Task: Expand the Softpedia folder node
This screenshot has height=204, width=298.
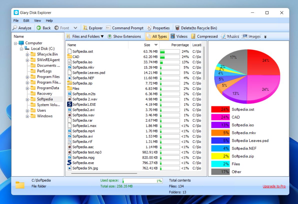Action: (x=27, y=100)
